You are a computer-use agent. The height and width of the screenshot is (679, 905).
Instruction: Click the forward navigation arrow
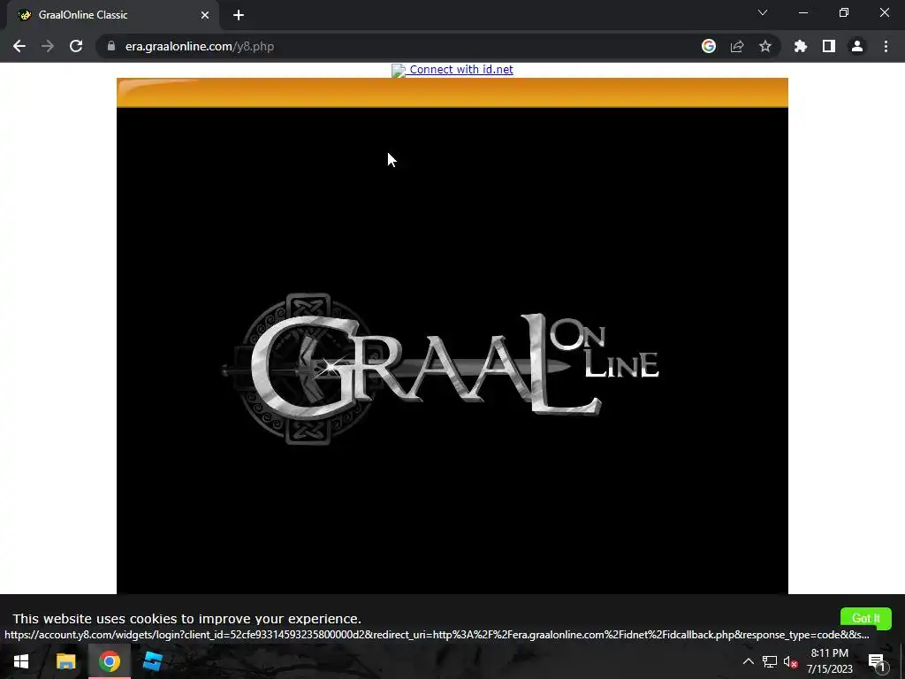coord(48,46)
